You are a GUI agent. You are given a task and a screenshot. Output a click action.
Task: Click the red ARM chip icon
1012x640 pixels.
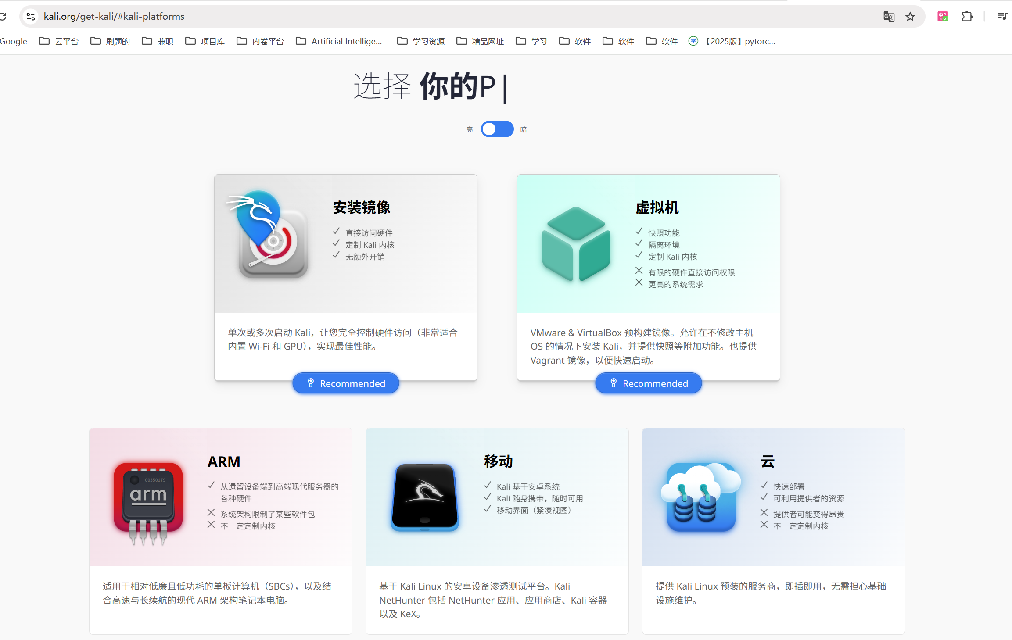[x=148, y=503]
